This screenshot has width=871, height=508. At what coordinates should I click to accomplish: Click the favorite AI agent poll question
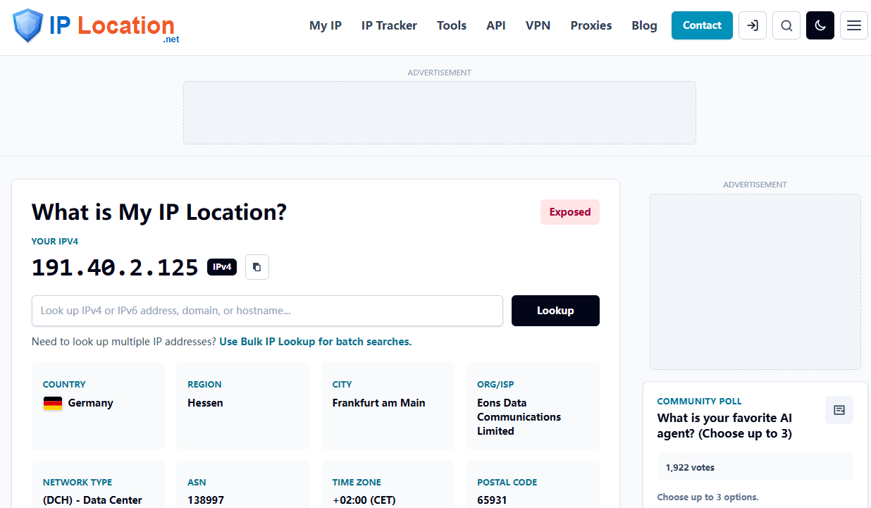point(725,426)
